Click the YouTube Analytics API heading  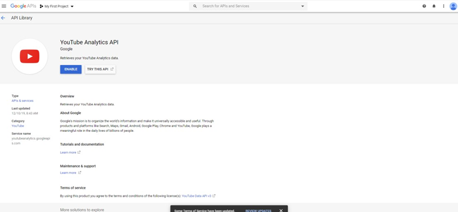89,42
